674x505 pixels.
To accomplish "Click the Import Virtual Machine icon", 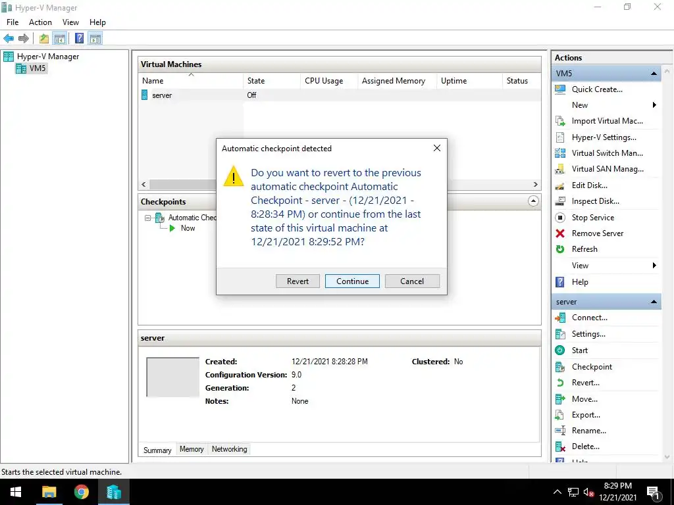I will pos(560,121).
